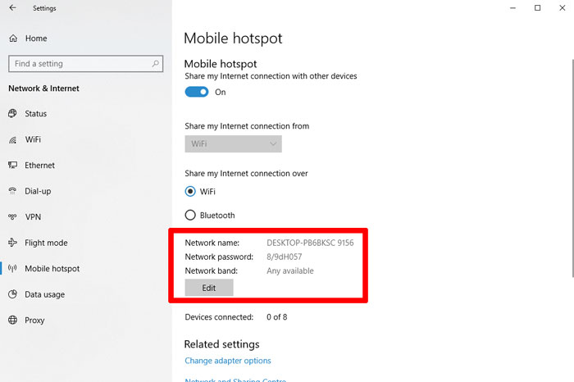Open the Status section
The image size is (574, 382).
[x=35, y=114]
